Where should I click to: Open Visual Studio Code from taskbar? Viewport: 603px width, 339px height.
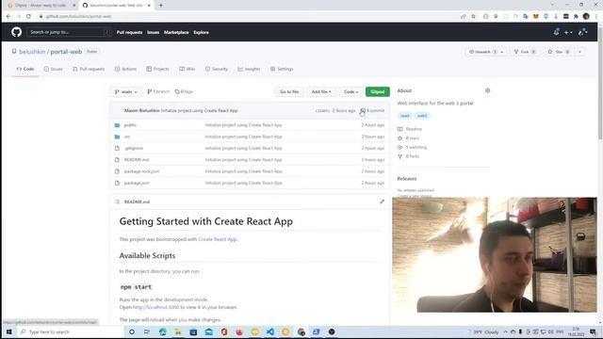point(270,331)
